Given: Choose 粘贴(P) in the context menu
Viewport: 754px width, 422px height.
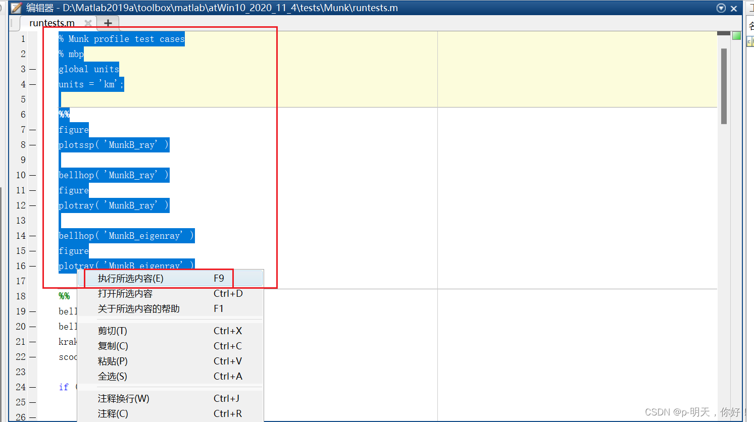Looking at the screenshot, I should tap(170, 361).
